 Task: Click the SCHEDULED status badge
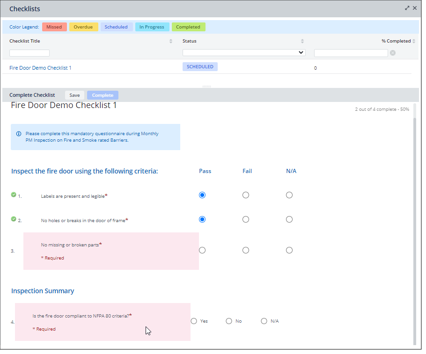(x=200, y=66)
